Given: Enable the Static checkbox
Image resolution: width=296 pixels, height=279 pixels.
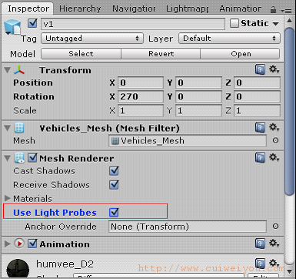Looking at the screenshot, I should 234,23.
